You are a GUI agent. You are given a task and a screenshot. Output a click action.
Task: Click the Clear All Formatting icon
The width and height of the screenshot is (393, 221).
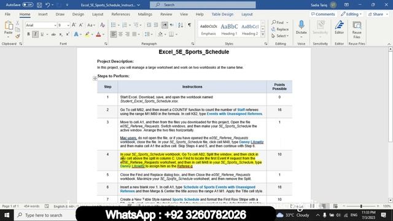click(103, 25)
